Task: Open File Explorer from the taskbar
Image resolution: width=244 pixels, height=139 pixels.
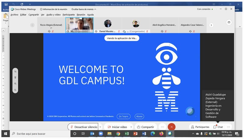Action: click(109, 134)
